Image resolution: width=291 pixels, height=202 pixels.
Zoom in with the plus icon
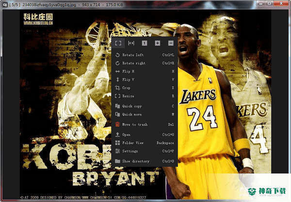158,43
